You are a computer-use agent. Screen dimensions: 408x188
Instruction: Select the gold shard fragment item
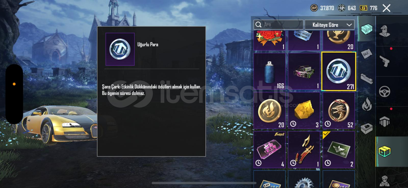[x=304, y=111]
